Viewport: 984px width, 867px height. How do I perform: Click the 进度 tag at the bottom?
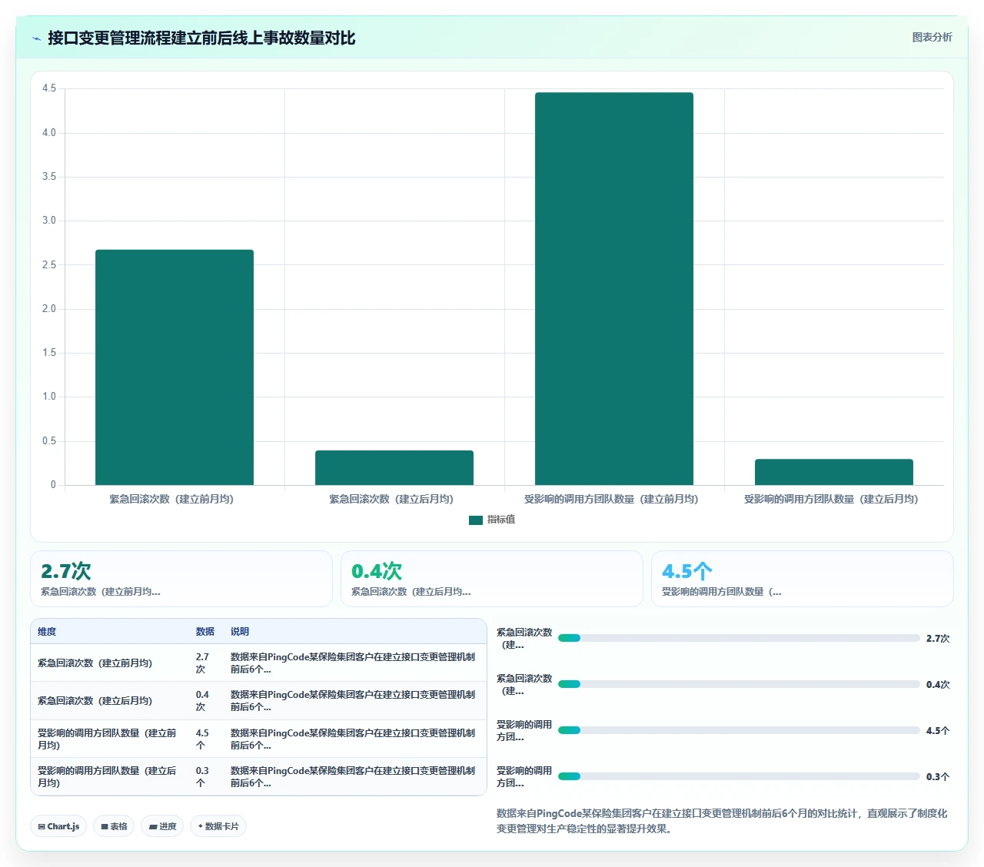[162, 826]
